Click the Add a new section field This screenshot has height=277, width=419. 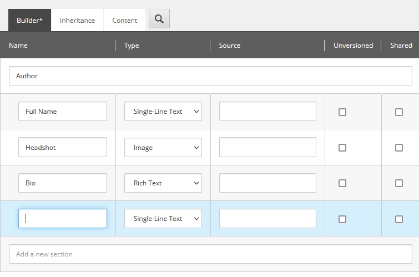pyautogui.click(x=210, y=254)
